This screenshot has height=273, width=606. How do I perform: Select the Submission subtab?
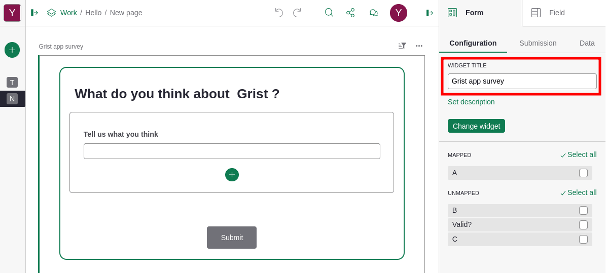(x=538, y=43)
